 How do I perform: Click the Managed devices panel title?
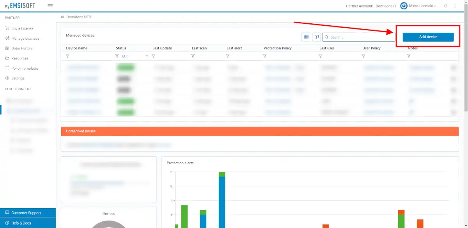coord(80,35)
